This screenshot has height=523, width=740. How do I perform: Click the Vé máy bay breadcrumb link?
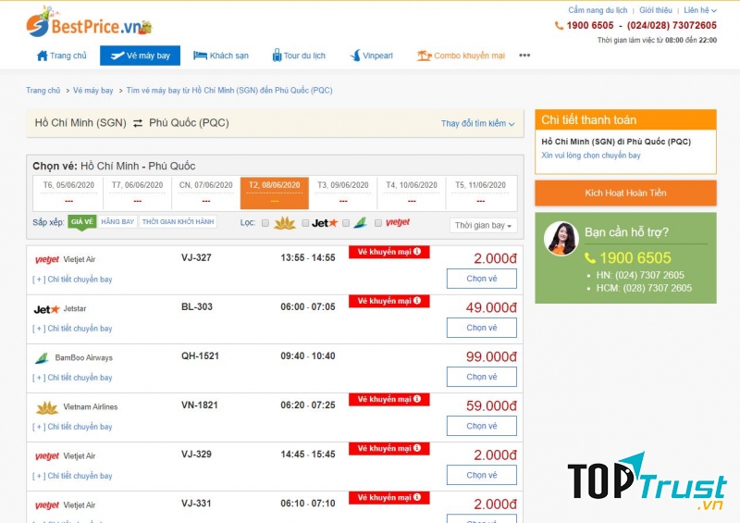(93, 90)
